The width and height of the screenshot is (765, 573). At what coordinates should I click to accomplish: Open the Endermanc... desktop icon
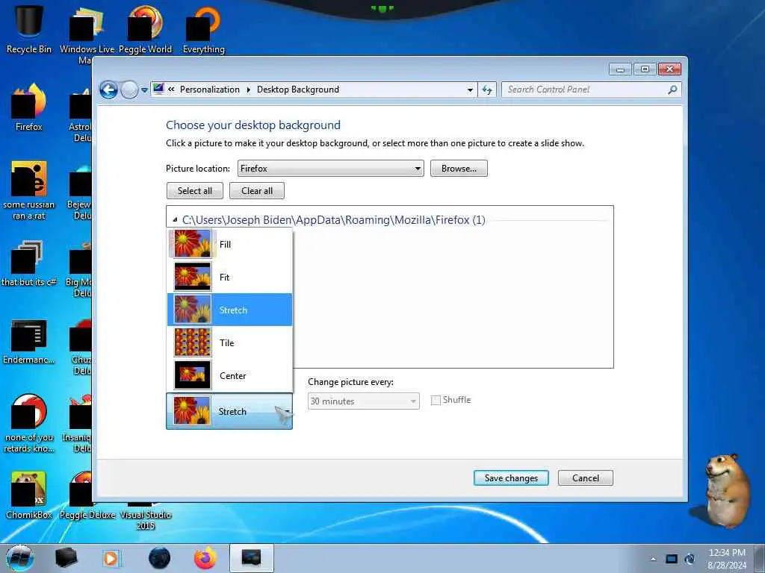point(29,341)
